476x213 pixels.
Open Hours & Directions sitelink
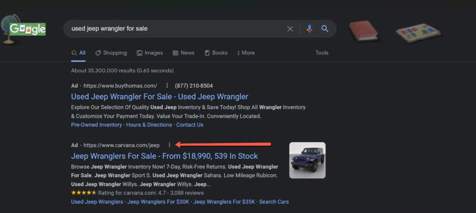click(149, 125)
